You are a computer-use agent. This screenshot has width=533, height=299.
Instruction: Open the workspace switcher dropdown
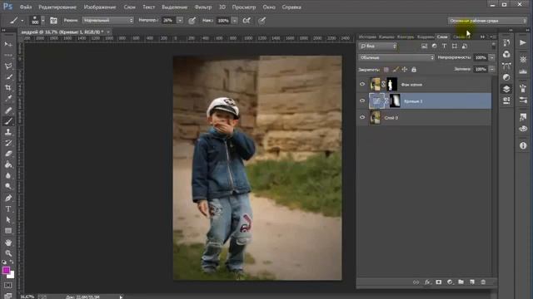point(486,21)
